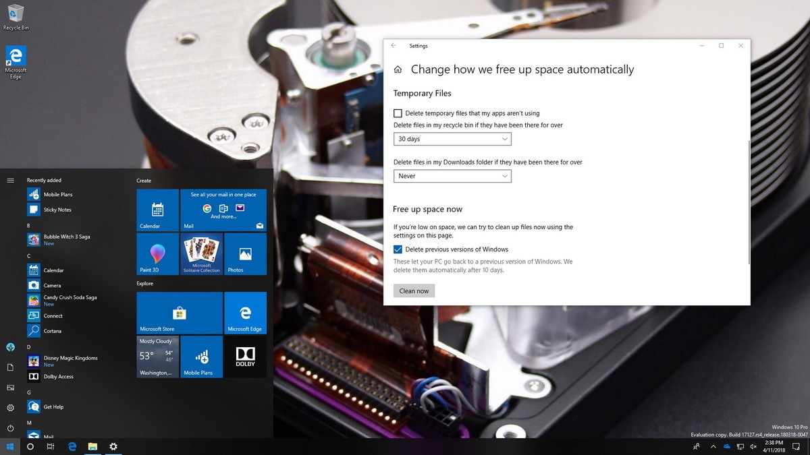Uncheck Delete previous versions of Windows

pyautogui.click(x=398, y=249)
